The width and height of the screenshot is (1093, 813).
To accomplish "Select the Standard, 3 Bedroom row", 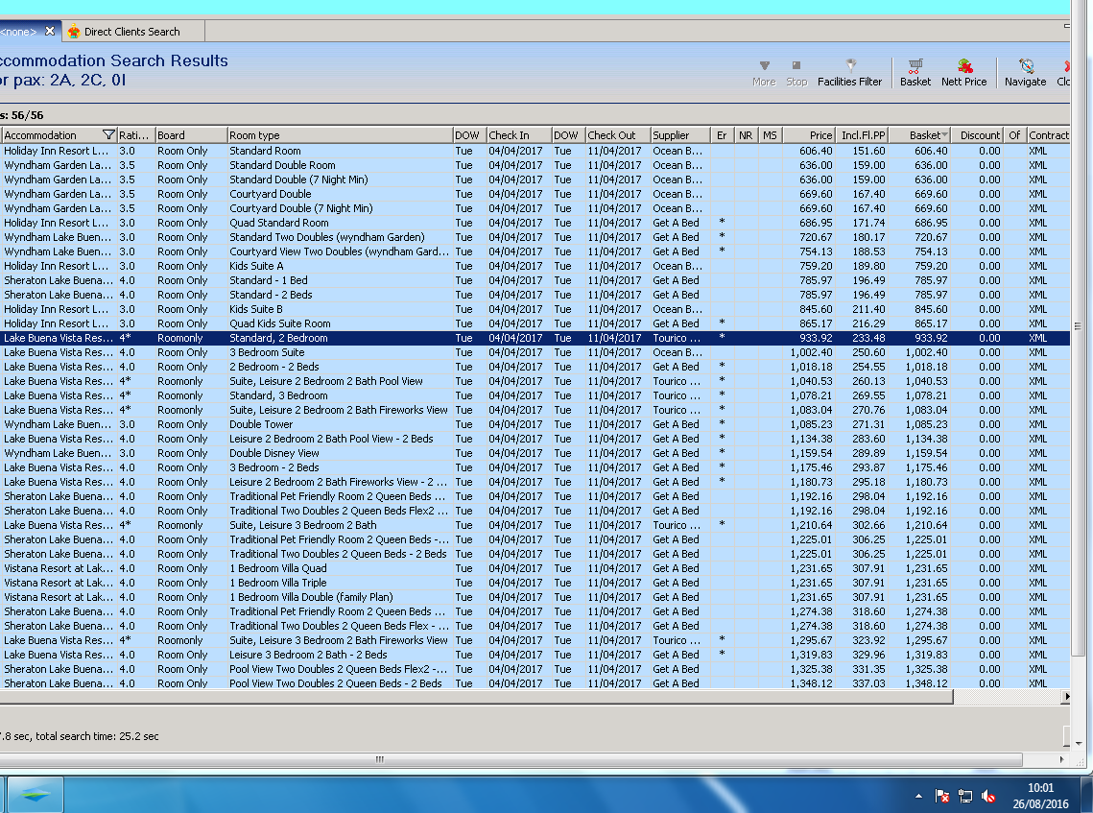I will pos(535,395).
